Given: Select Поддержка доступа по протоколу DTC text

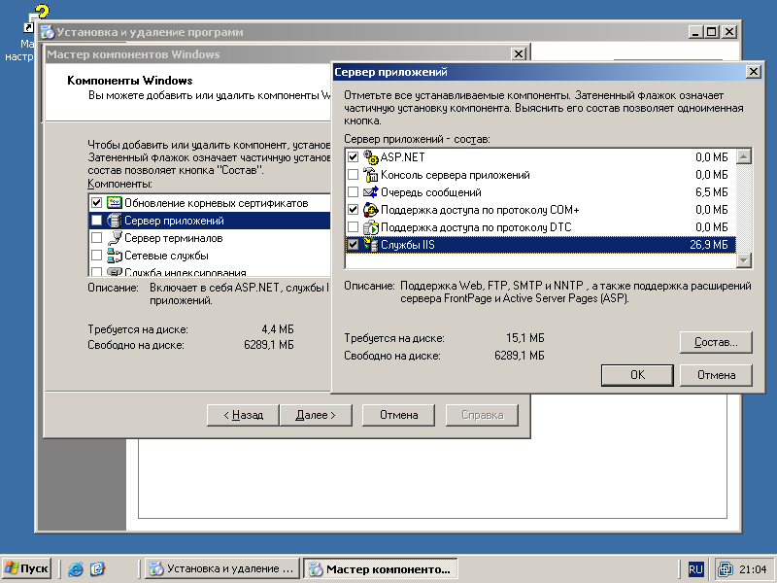Looking at the screenshot, I should point(476,227).
